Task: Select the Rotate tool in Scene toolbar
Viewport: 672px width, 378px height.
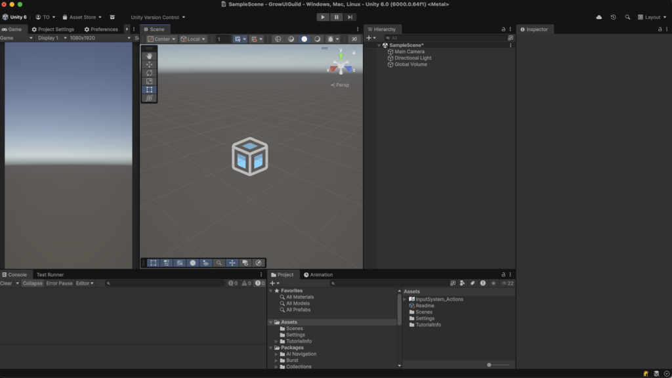Action: [149, 73]
